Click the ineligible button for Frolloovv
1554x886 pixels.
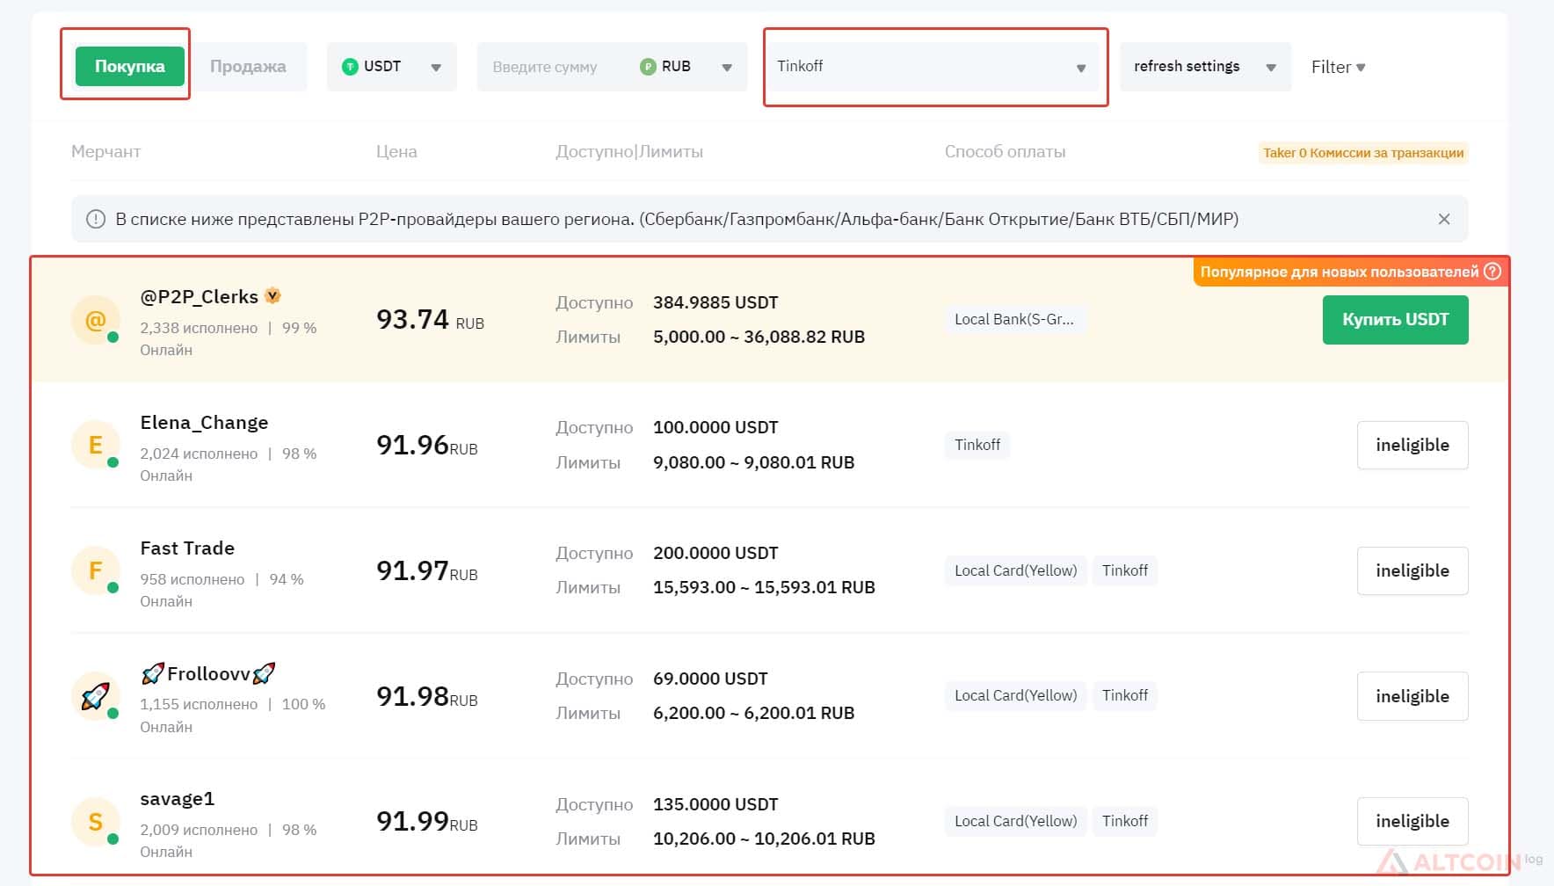(x=1412, y=696)
